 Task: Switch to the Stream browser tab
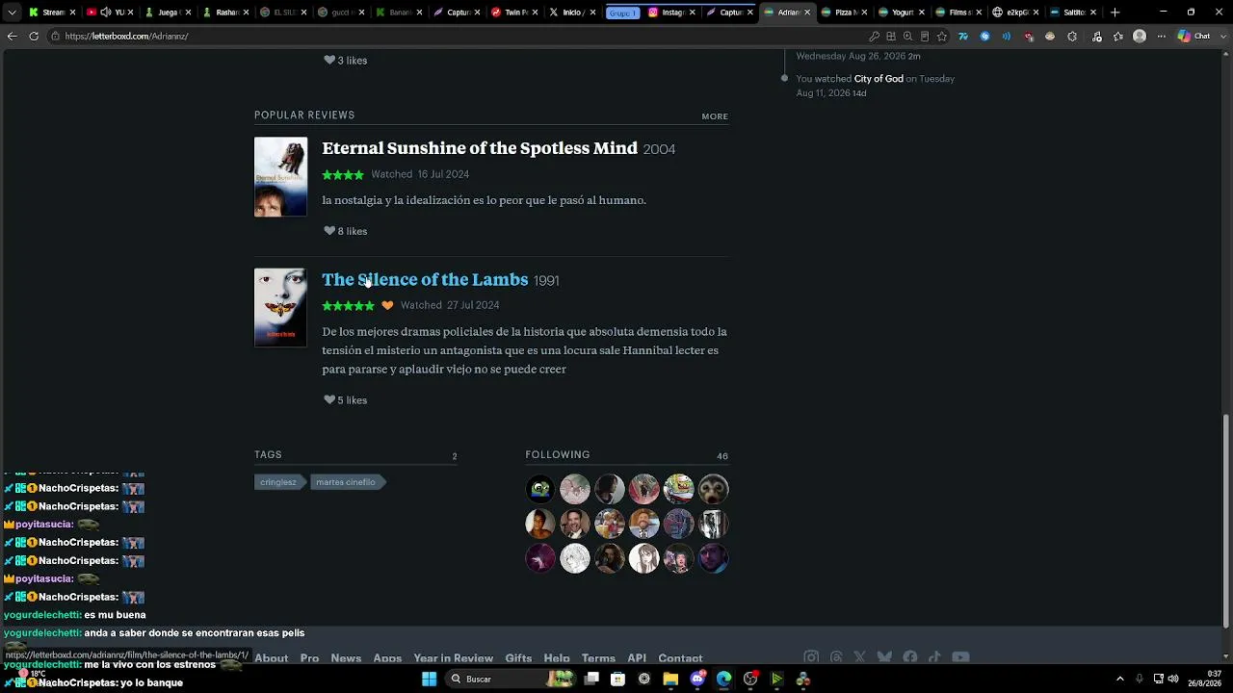pyautogui.click(x=53, y=13)
